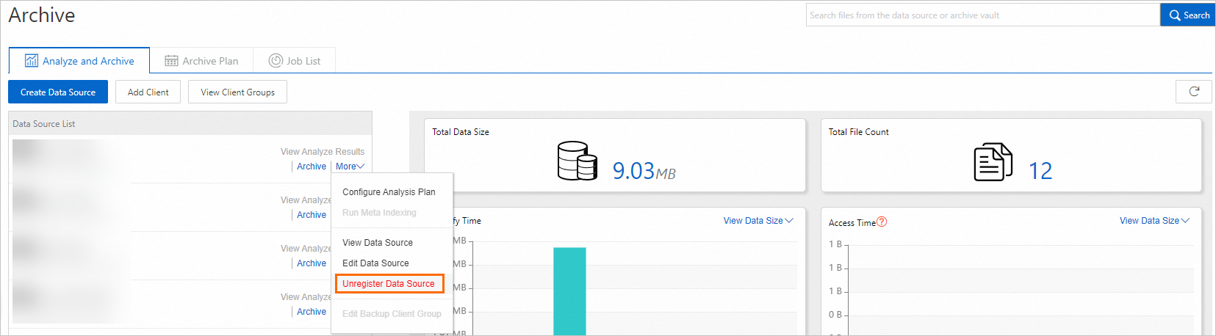Click Archive link for first data source
Image resolution: width=1216 pixels, height=336 pixels.
312,167
